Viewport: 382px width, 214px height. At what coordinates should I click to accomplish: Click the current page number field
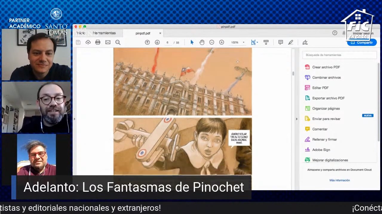tap(168, 43)
